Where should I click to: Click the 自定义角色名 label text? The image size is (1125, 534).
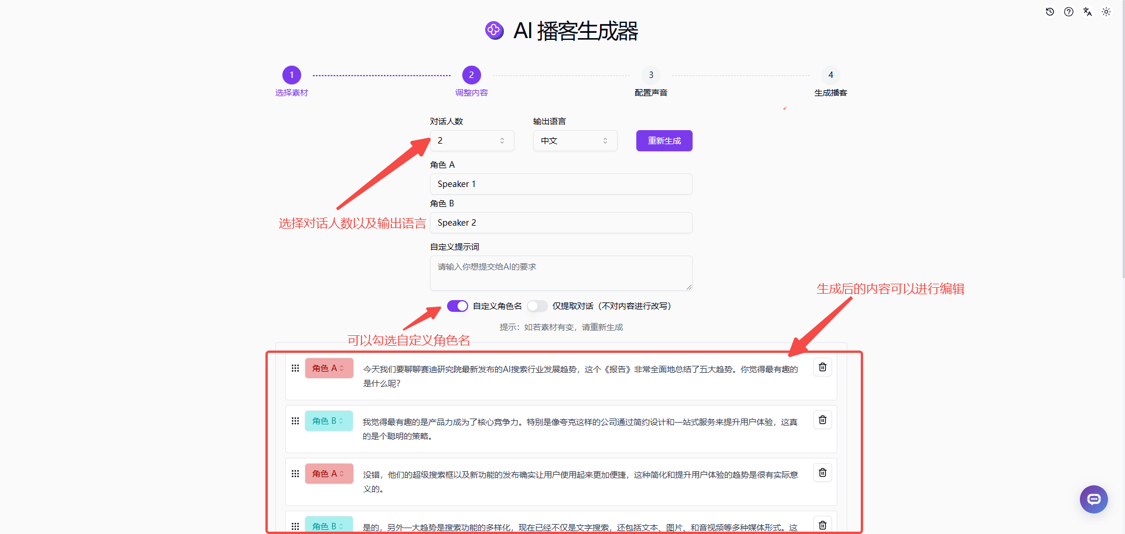pyautogui.click(x=497, y=306)
